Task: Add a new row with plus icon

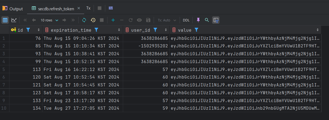Action: coord(113,20)
